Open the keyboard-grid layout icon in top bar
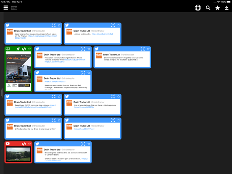Image resolution: width=232 pixels, height=174 pixels. point(14,8)
